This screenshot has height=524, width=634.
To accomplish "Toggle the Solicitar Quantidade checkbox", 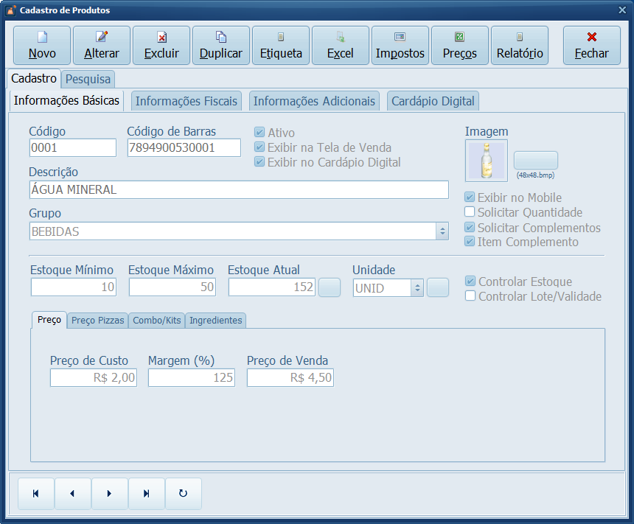I will [470, 212].
